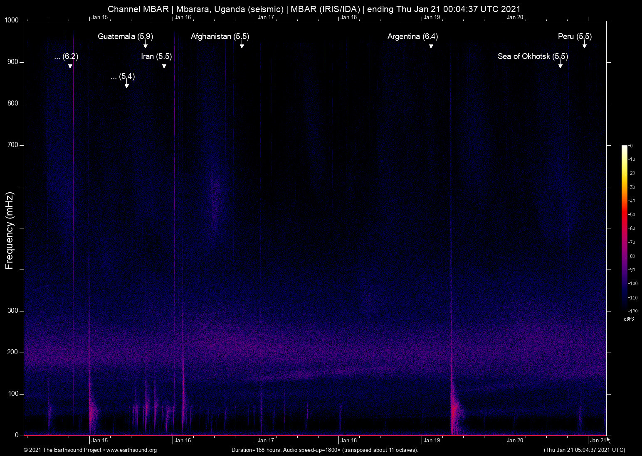Click the Peru (5.5) event arrow marker
Viewport: 642px width, 456px height.
coord(584,46)
